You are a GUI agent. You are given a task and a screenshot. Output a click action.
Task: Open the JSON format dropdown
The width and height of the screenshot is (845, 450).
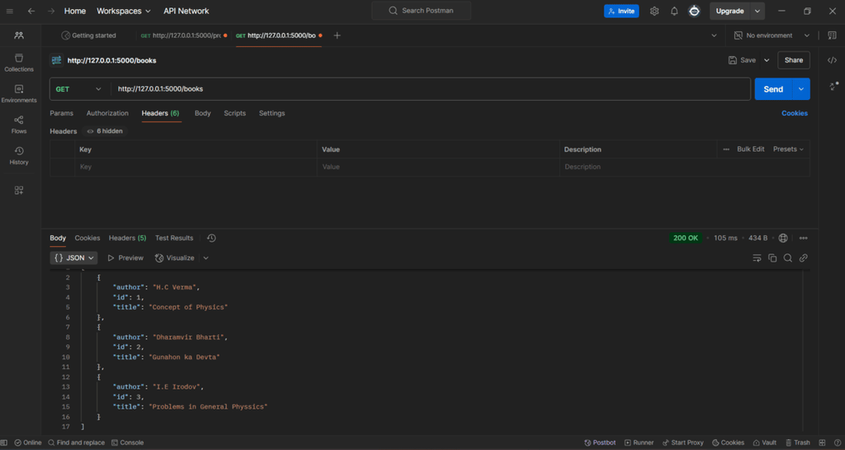(74, 258)
